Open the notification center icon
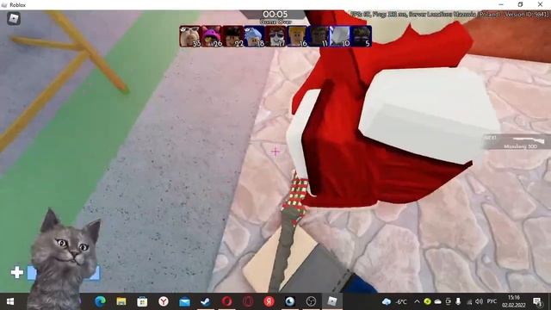 [x=537, y=301]
